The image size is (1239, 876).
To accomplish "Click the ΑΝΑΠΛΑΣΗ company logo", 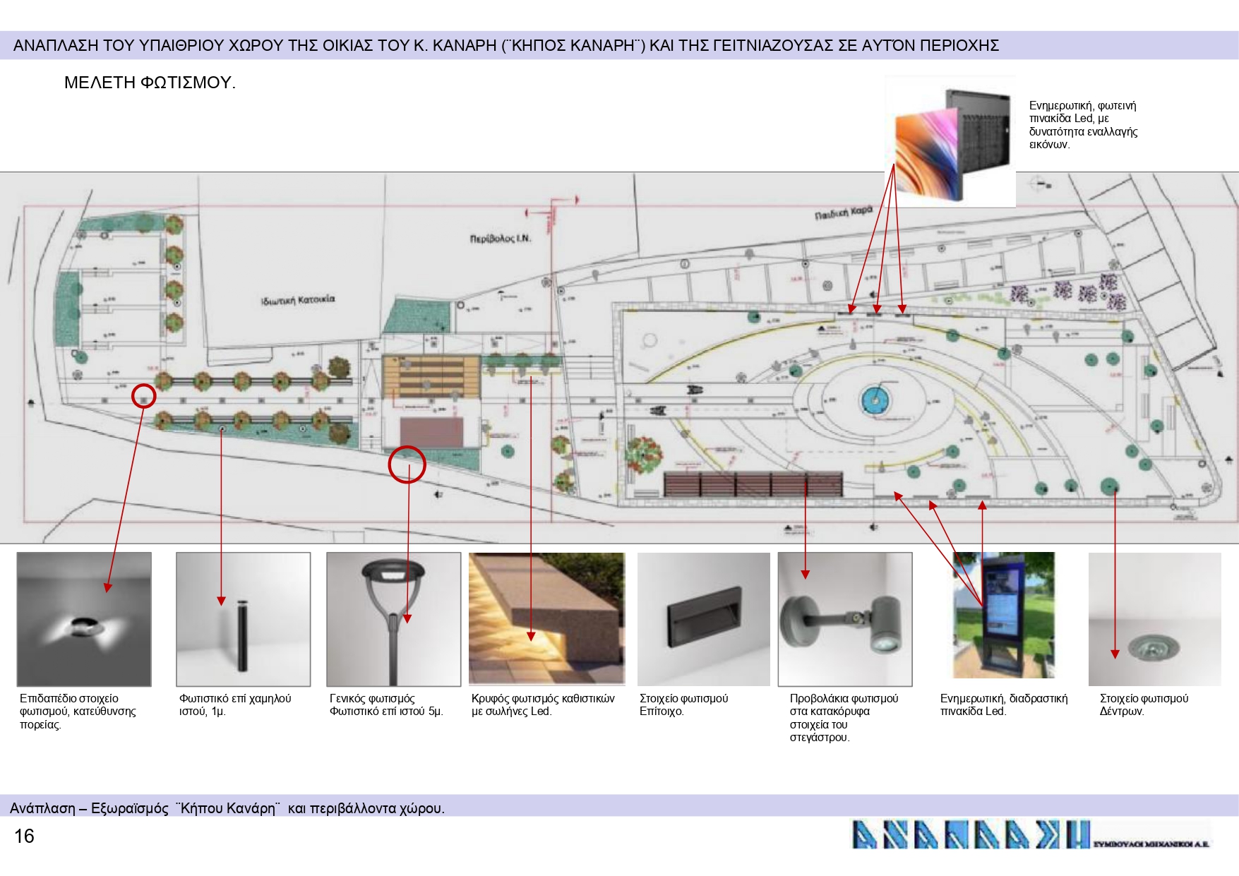I will click(x=1031, y=834).
